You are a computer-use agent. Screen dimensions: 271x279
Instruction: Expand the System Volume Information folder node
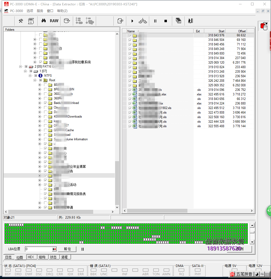coord(40,139)
